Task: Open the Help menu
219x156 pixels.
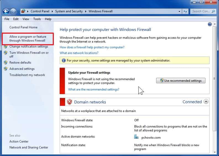Action: 48,19
